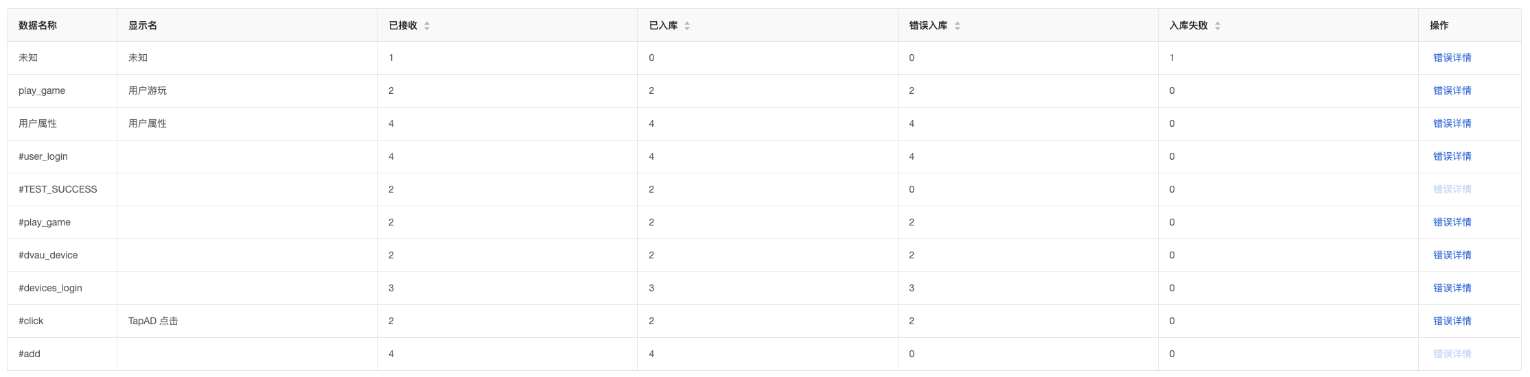The height and width of the screenshot is (377, 1530).
Task: Open 错误详情 for the #devices_login row
Action: coord(1452,288)
